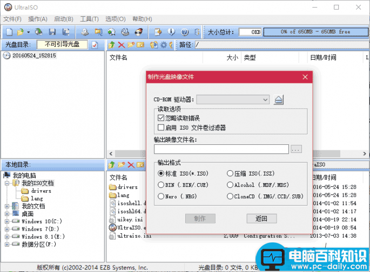
Task: Click the Help question mark icon
Action: (x=185, y=32)
